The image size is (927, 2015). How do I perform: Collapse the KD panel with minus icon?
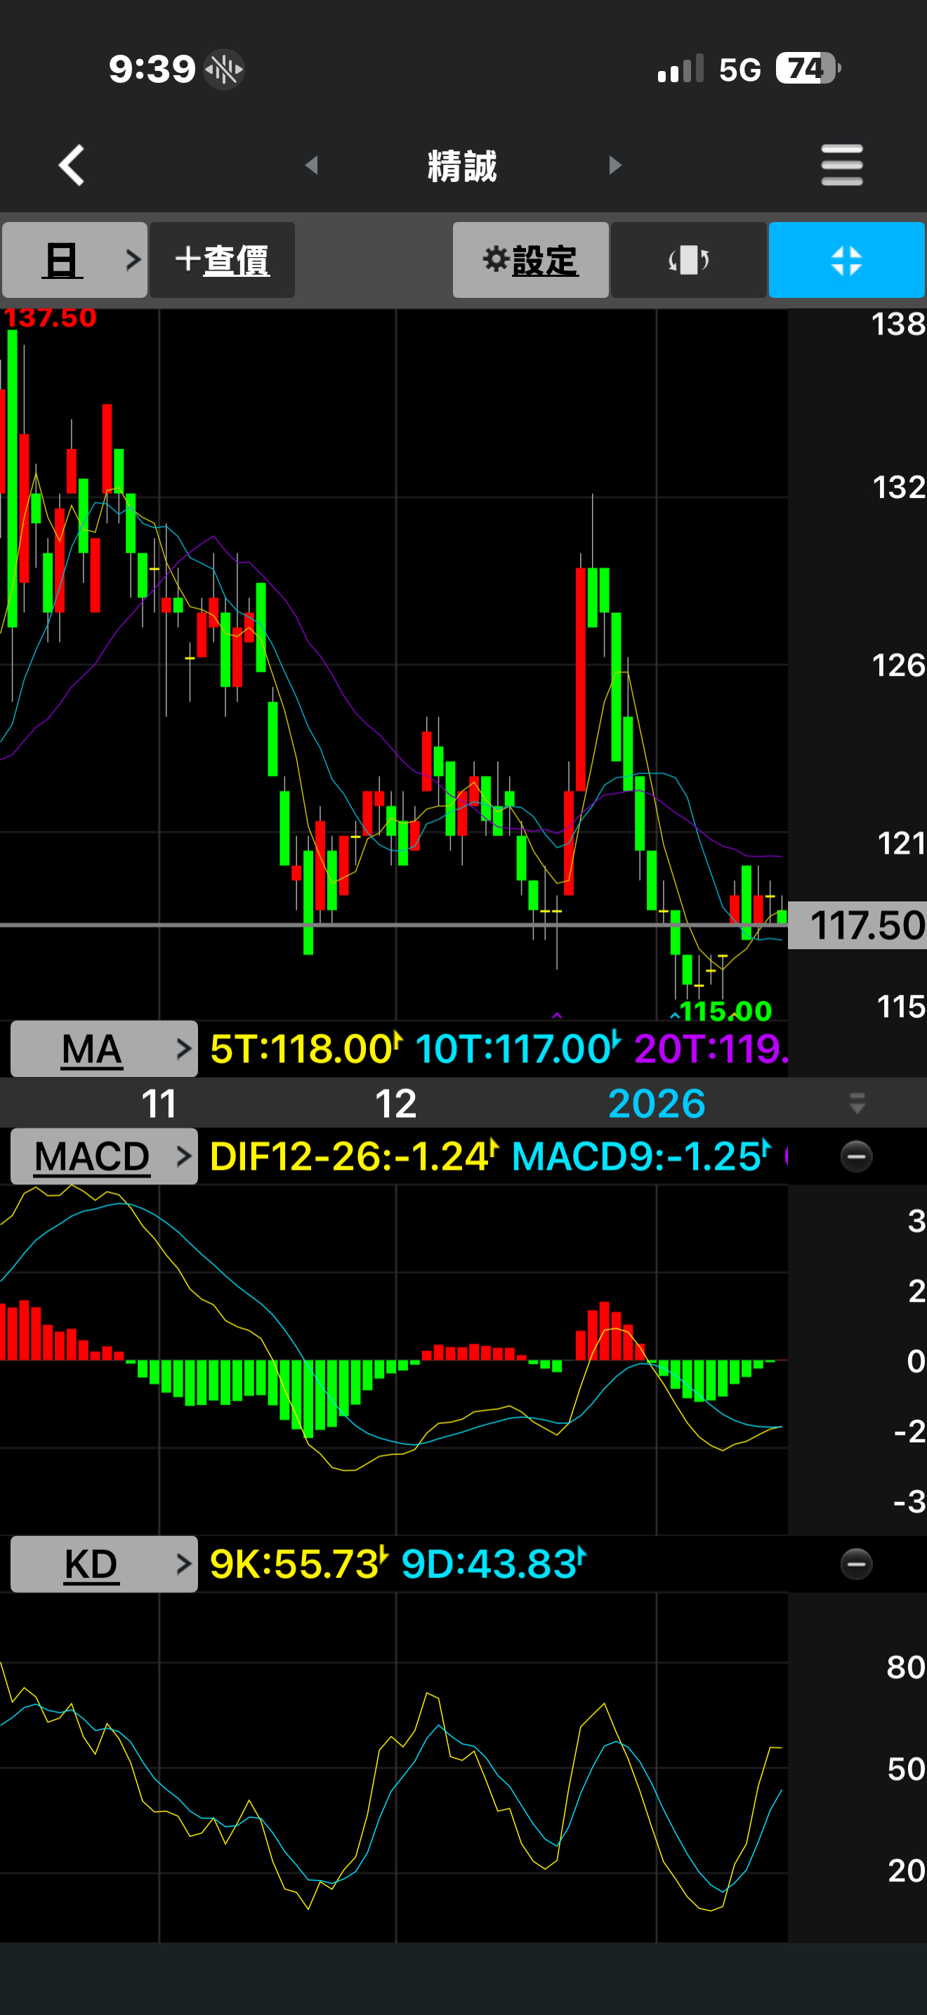pos(856,1564)
